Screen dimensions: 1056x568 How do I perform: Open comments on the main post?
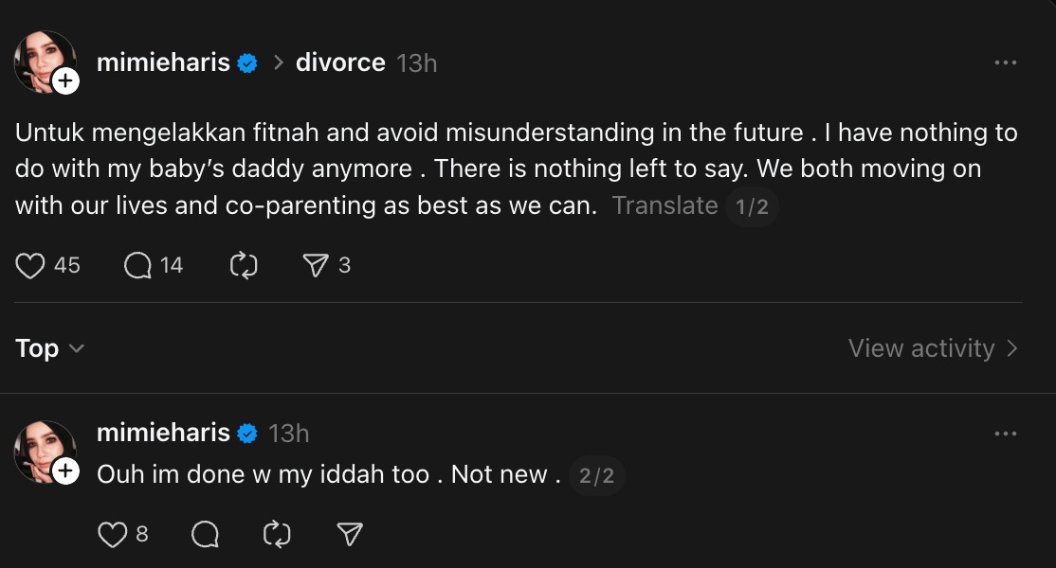click(138, 266)
